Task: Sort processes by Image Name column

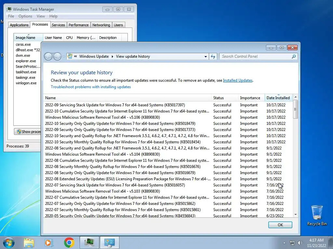Action: [29, 38]
